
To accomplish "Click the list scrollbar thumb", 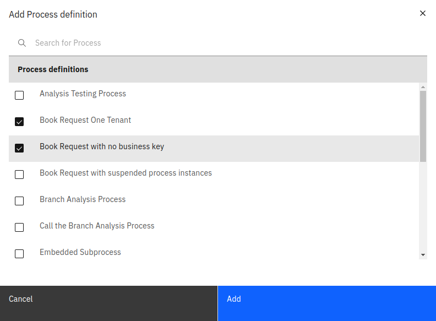I will click(x=423, y=126).
